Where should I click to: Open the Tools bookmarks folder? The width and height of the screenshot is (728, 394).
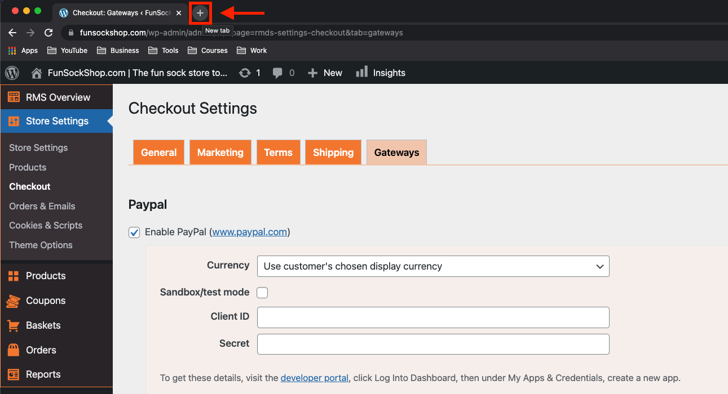coord(164,51)
